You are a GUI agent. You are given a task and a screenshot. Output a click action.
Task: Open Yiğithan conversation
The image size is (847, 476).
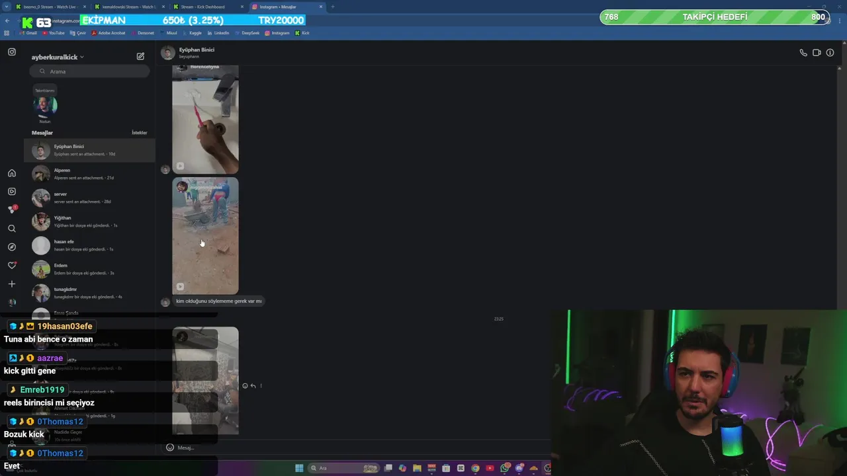89,221
